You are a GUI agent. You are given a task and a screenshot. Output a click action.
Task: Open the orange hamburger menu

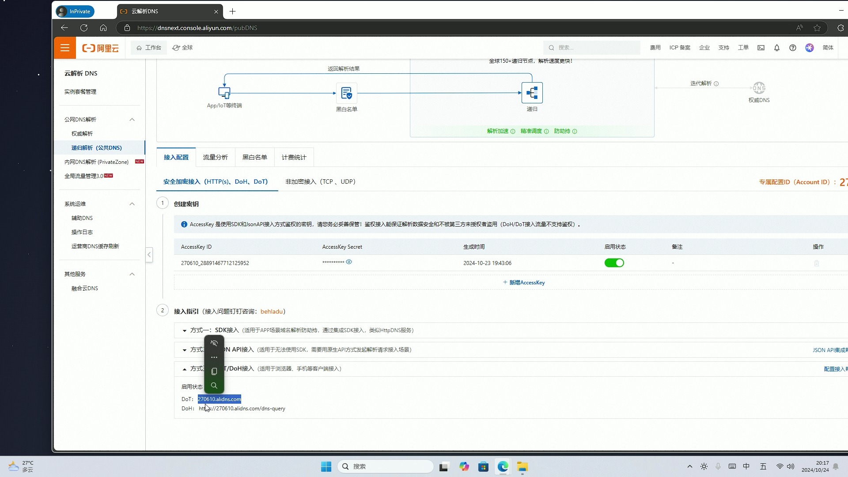point(65,48)
